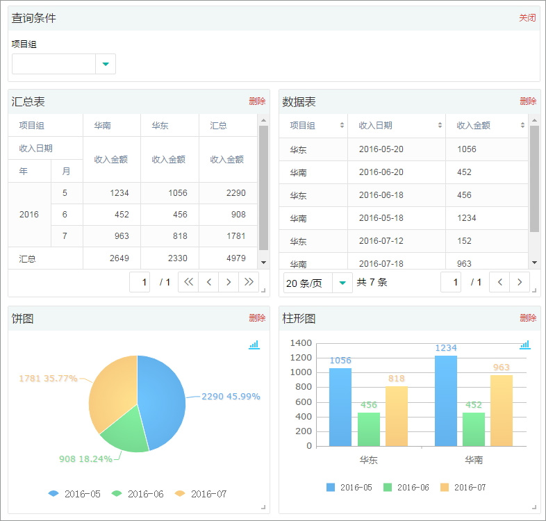This screenshot has width=546, height=521.
Task: Click the pie chart type switch icon
Action: (254, 345)
